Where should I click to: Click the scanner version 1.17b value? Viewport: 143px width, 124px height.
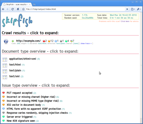pos(85,15)
